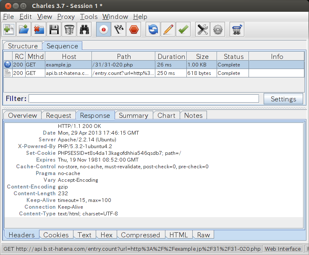Open the Edit menu
309x255 pixels.
[26, 17]
